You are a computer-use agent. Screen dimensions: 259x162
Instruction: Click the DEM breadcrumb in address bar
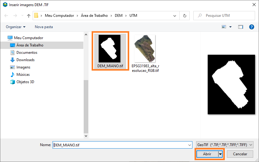(119, 16)
